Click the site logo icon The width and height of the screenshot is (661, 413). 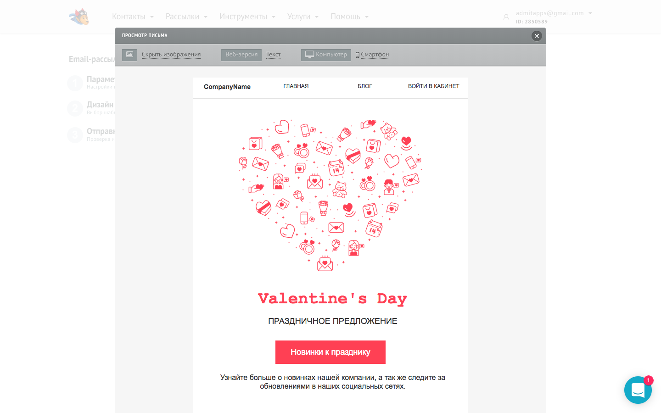(79, 17)
